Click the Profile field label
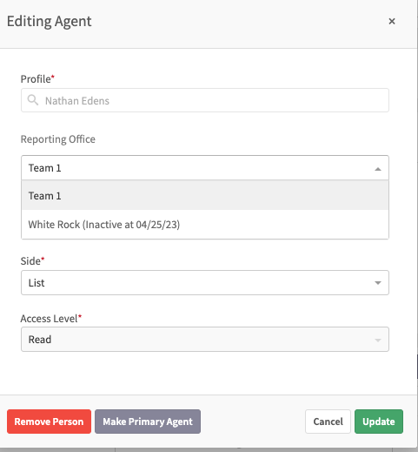Screen dimensions: 418x452 37,79
